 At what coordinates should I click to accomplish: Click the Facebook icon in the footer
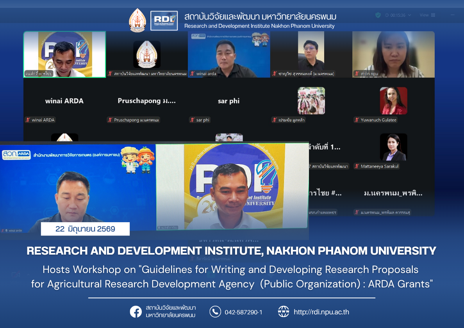tap(136, 312)
